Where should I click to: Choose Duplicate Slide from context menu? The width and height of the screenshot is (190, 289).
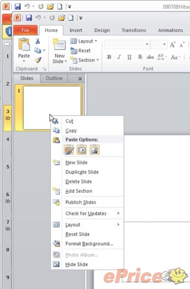point(82,172)
